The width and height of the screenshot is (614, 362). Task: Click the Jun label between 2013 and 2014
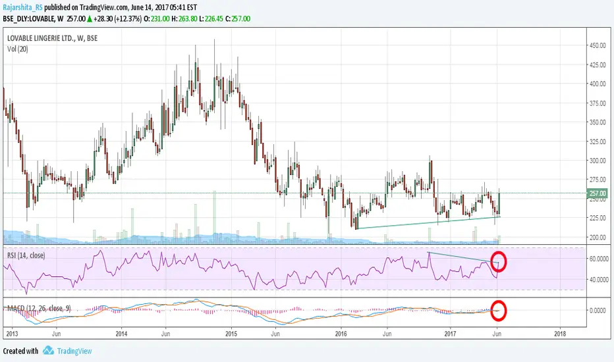click(57, 334)
